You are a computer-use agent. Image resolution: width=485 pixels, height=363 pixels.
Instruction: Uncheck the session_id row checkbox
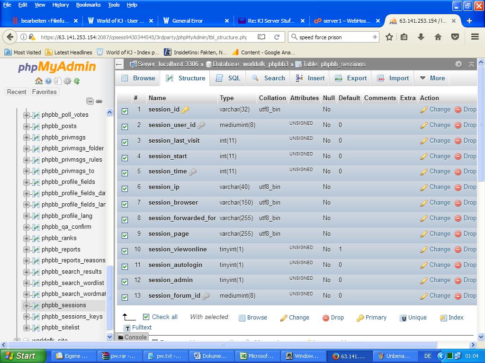[x=125, y=111]
